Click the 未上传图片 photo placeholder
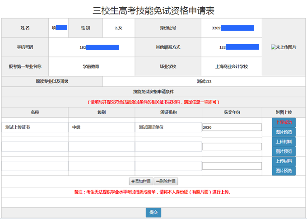This screenshot has height=219, width=307. pyautogui.click(x=284, y=47)
